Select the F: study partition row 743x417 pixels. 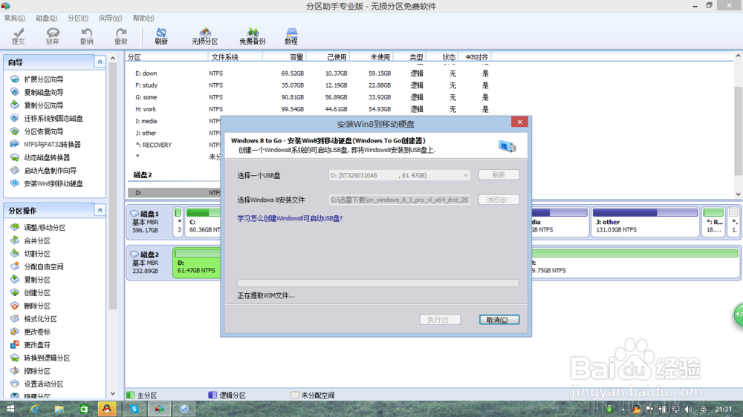[x=311, y=85]
